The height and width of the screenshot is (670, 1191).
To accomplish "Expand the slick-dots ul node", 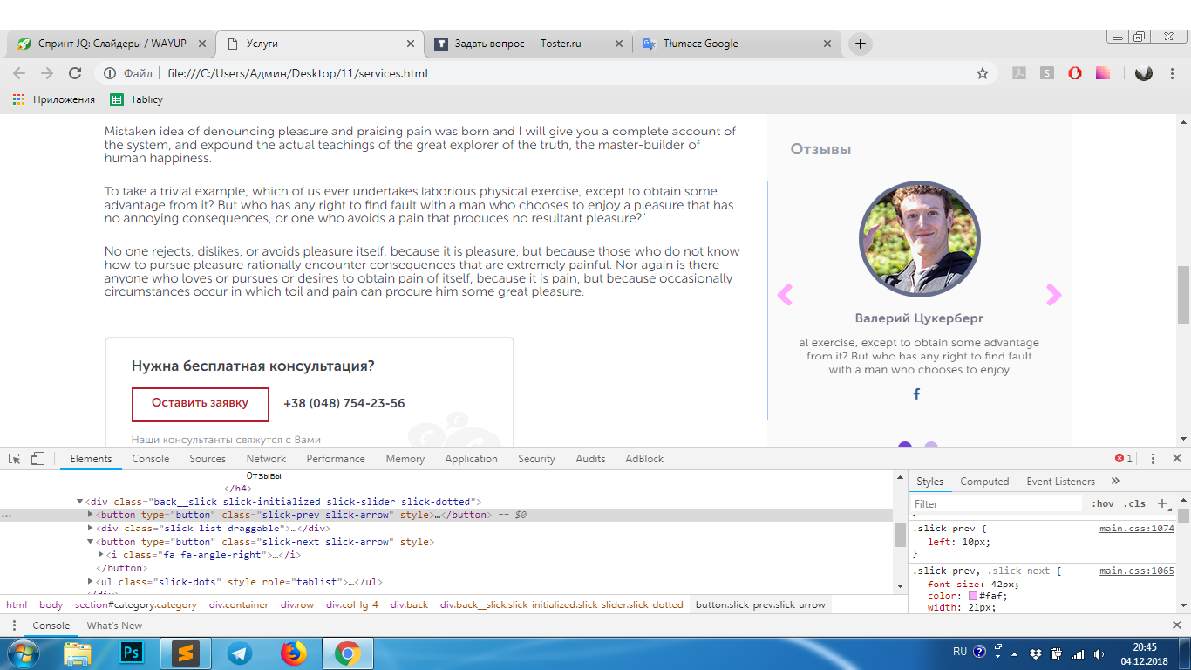I will coord(91,582).
